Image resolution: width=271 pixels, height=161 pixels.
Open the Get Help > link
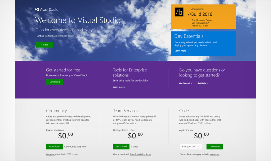pos(202,83)
